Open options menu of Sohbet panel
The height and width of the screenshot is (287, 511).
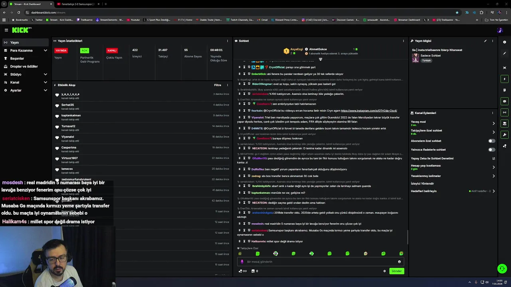click(403, 41)
